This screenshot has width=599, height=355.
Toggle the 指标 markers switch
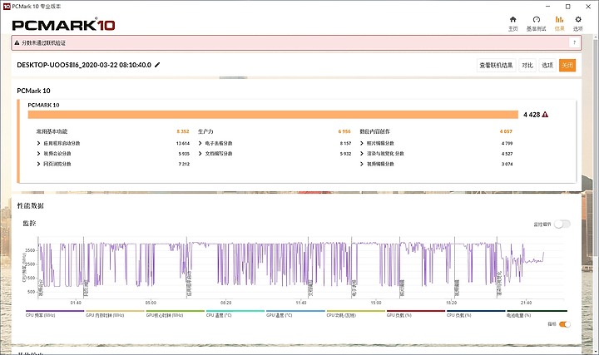tap(565, 324)
